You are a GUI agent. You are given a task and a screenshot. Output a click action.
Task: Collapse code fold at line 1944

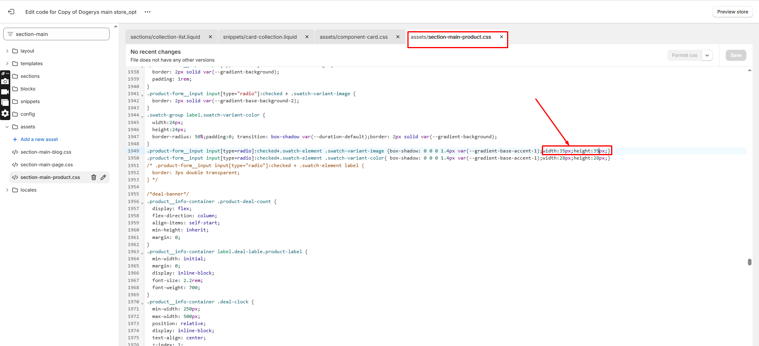(142, 116)
